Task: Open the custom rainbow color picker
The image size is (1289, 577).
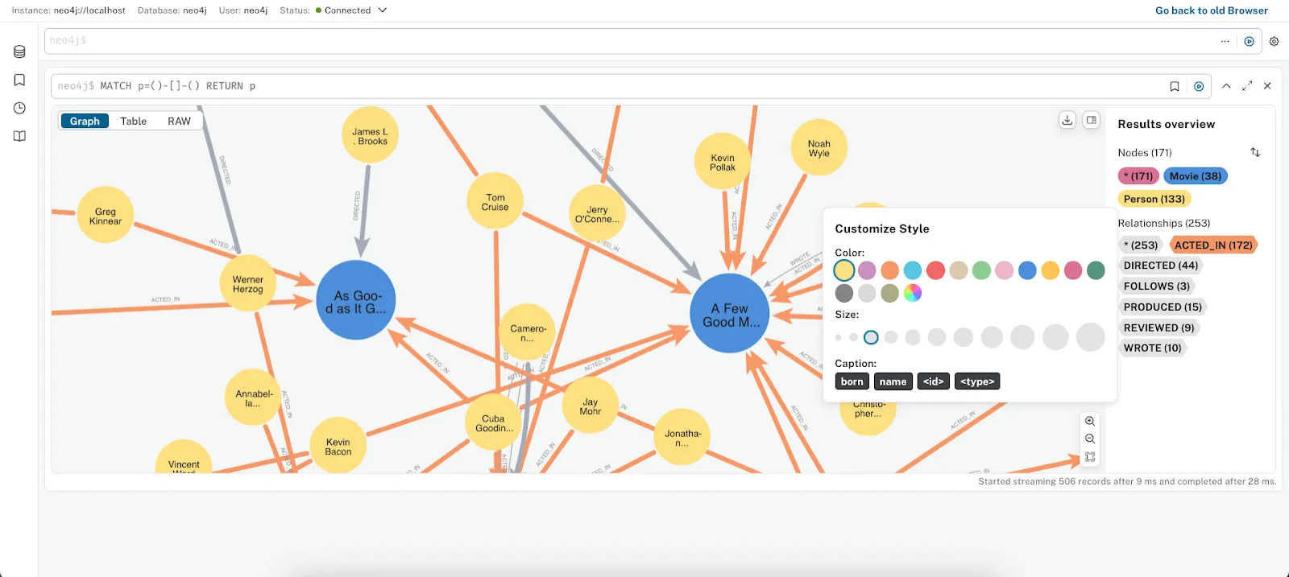Action: click(913, 293)
